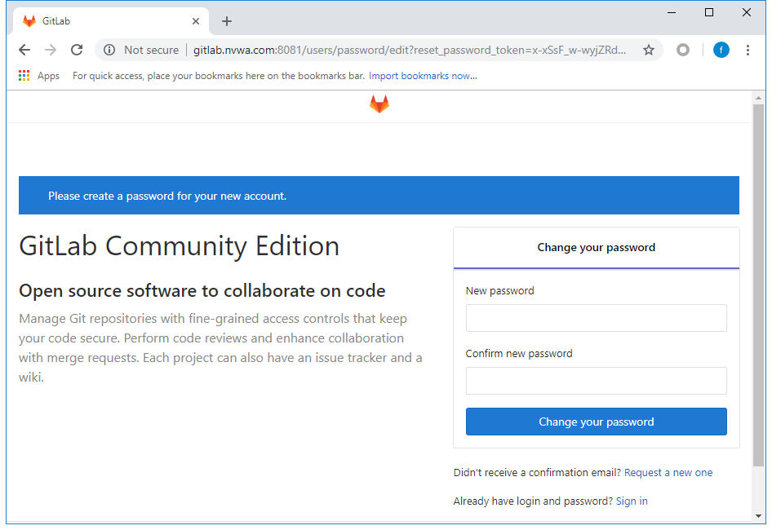
Task: Focus the Confirm new password field
Action: click(597, 381)
